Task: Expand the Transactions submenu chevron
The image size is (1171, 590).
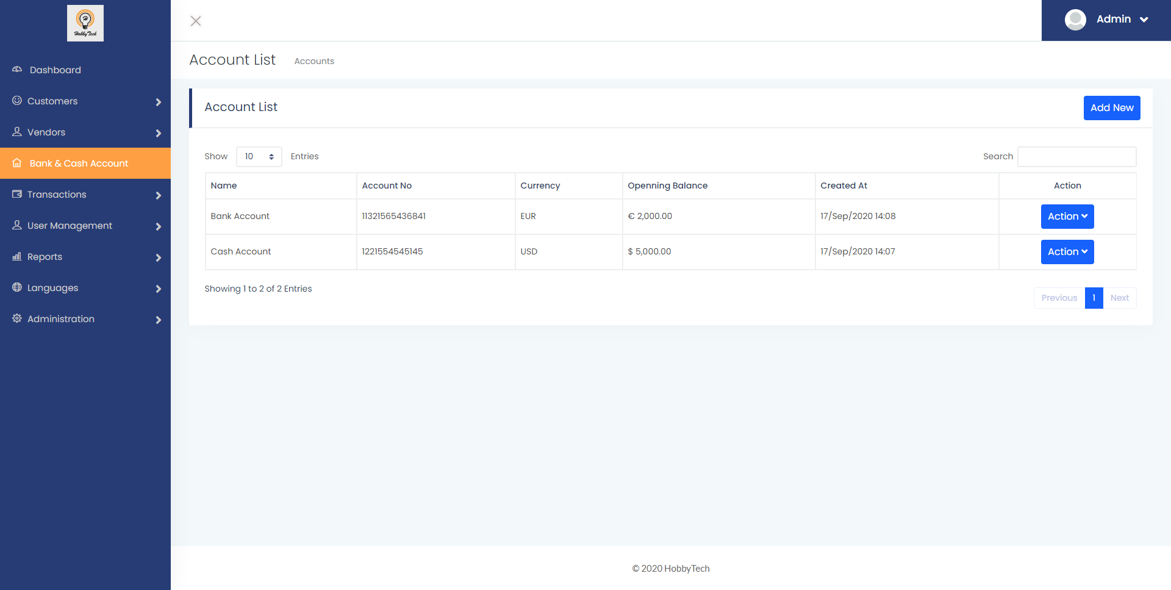Action: pos(159,195)
